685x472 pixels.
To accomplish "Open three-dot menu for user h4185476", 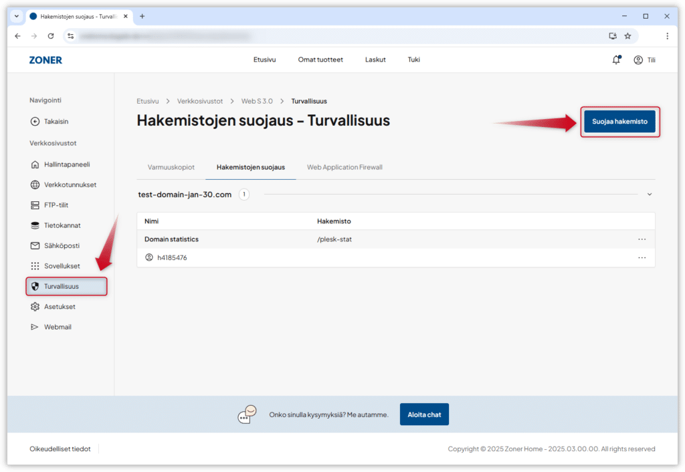I will (642, 257).
